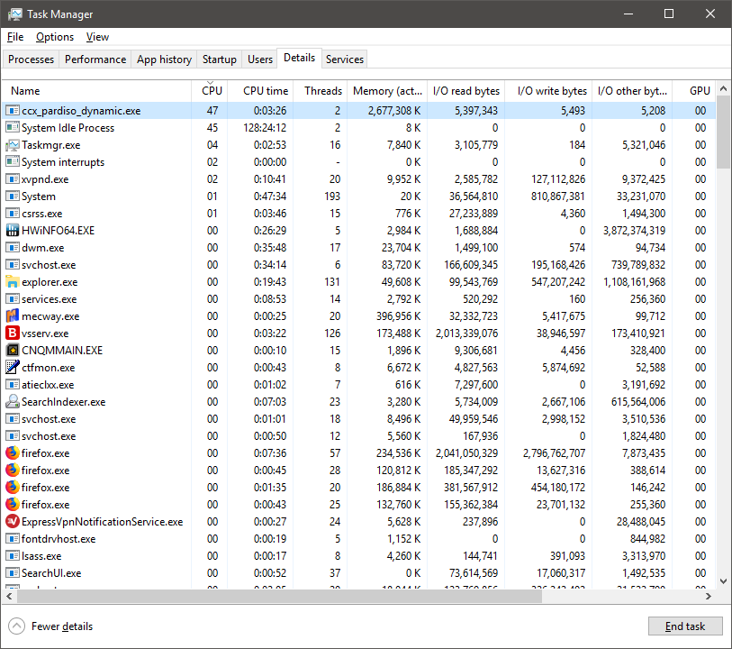
Task: Click the ctfmon.exe pen icon
Action: [13, 368]
